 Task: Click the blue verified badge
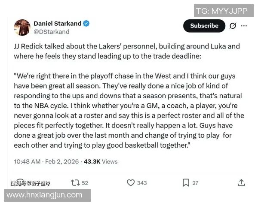point(86,24)
